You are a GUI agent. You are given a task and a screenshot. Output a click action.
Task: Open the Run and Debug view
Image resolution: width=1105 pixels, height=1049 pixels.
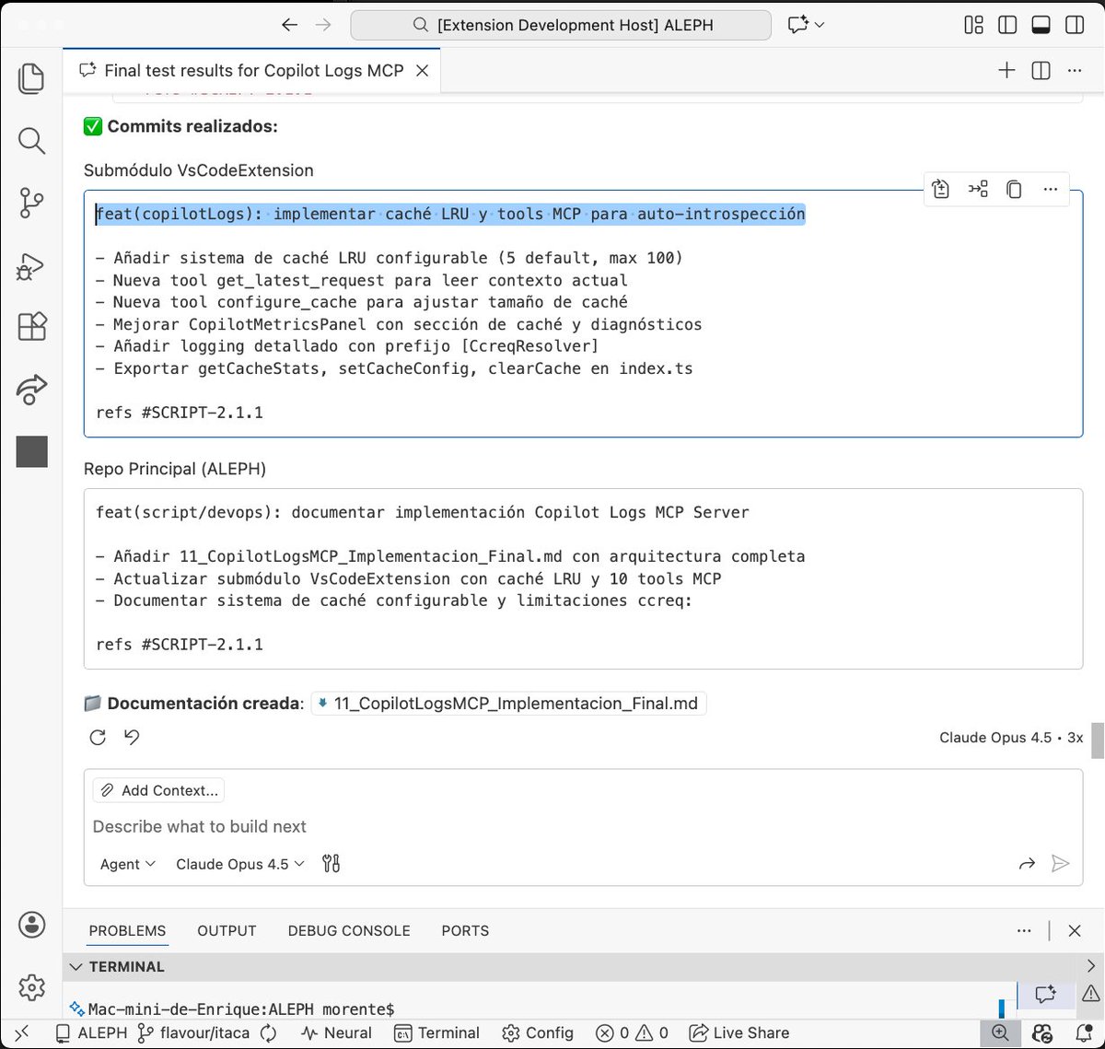pos(31,266)
